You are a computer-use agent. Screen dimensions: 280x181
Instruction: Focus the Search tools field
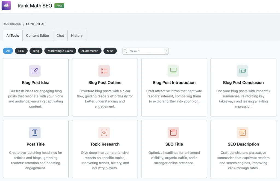145,51
